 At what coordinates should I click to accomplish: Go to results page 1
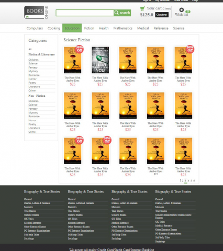click(x=181, y=180)
